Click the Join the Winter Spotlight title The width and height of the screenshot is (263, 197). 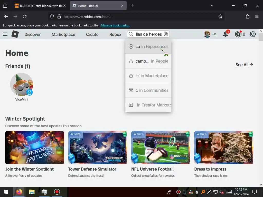(30, 169)
